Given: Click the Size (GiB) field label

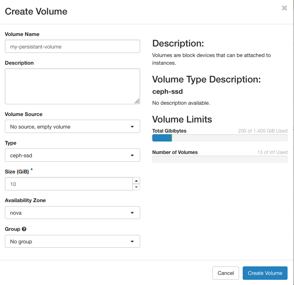Looking at the screenshot, I should (x=17, y=171).
